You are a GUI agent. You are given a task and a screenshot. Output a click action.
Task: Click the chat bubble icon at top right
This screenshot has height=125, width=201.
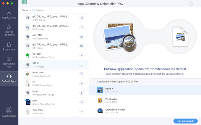[191, 4]
